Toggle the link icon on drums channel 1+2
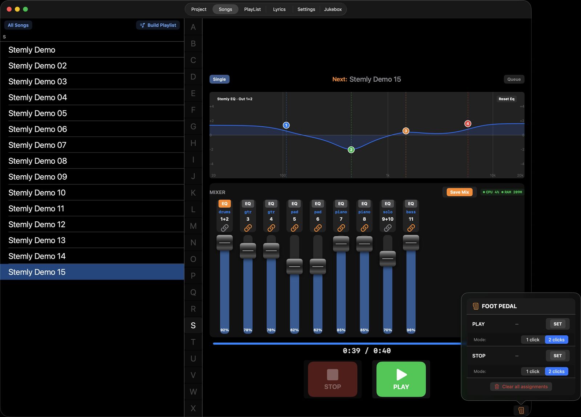The image size is (581, 417). 225,228
